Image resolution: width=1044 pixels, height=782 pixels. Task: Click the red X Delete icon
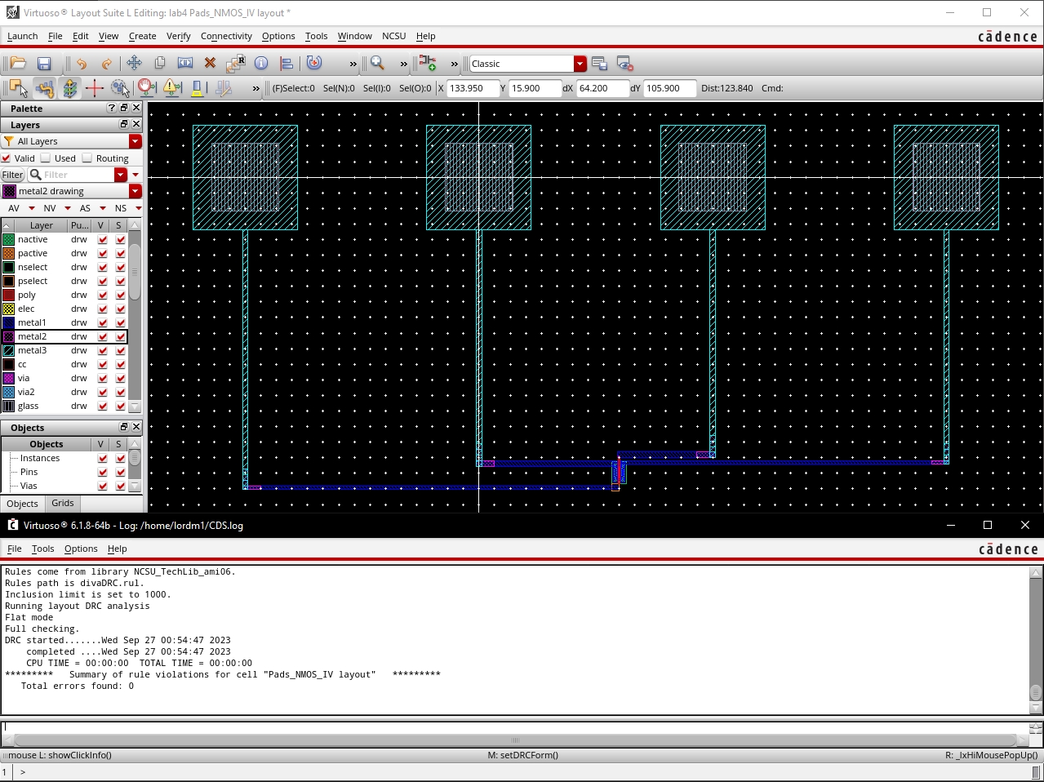point(210,64)
